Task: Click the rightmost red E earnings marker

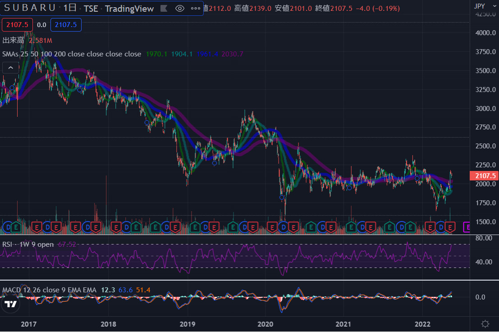Action: (x=450, y=227)
